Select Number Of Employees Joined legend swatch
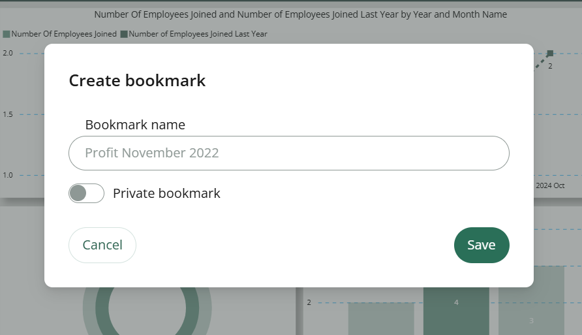 (7, 34)
